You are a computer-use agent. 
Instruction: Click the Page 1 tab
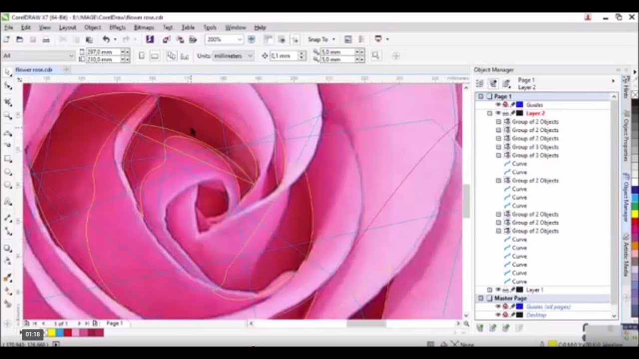[x=114, y=324]
